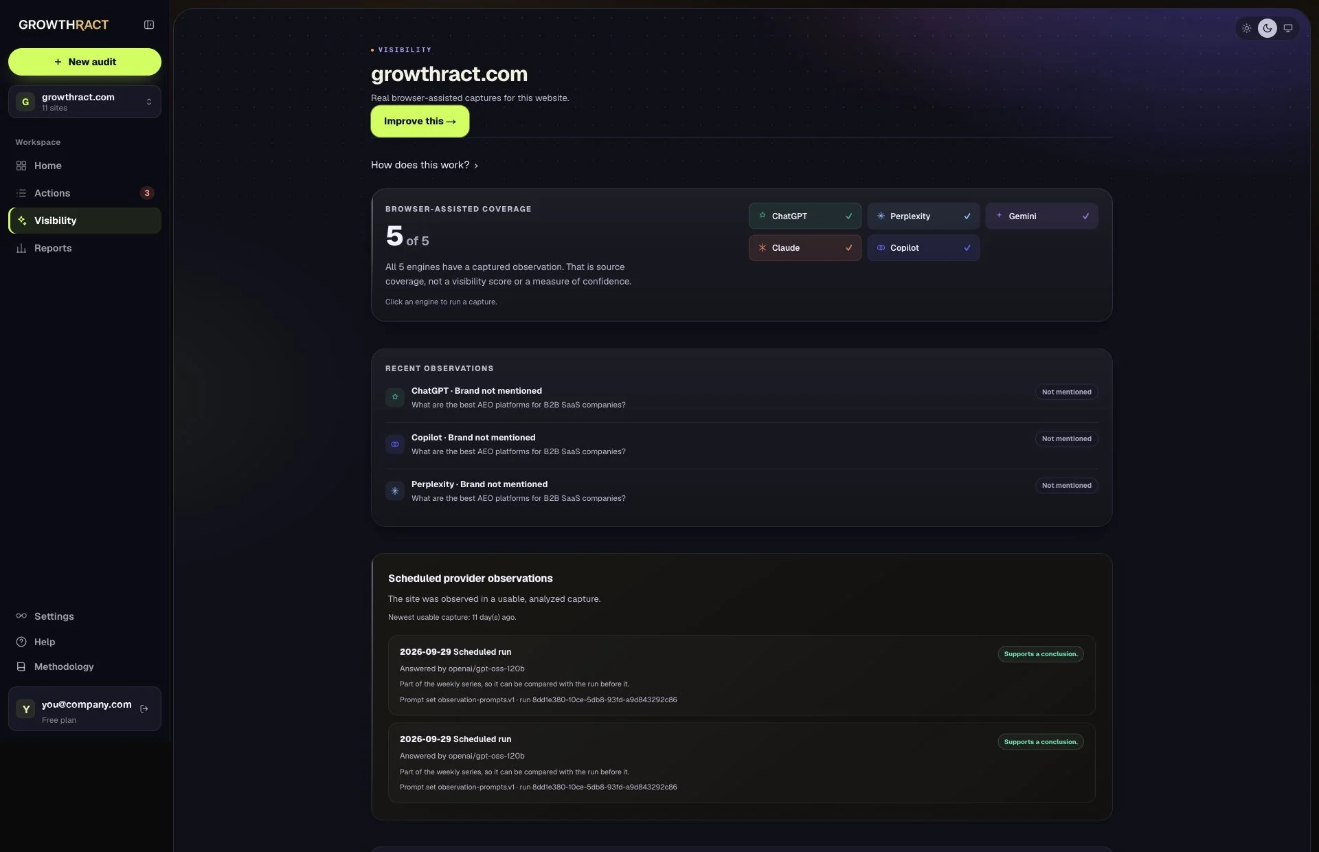Click the green G site avatar
This screenshot has height=852, width=1319.
pyautogui.click(x=25, y=102)
